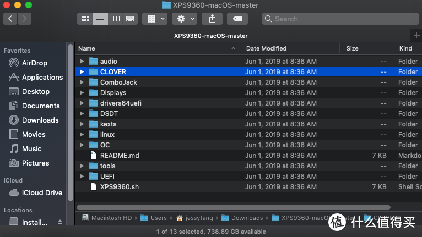This screenshot has width=422, height=237.
Task: Expand the OC folder
Action: 82,145
